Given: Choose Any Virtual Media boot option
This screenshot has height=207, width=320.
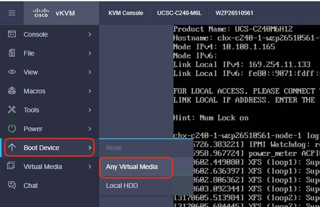Looking at the screenshot, I should pyautogui.click(x=146, y=167).
